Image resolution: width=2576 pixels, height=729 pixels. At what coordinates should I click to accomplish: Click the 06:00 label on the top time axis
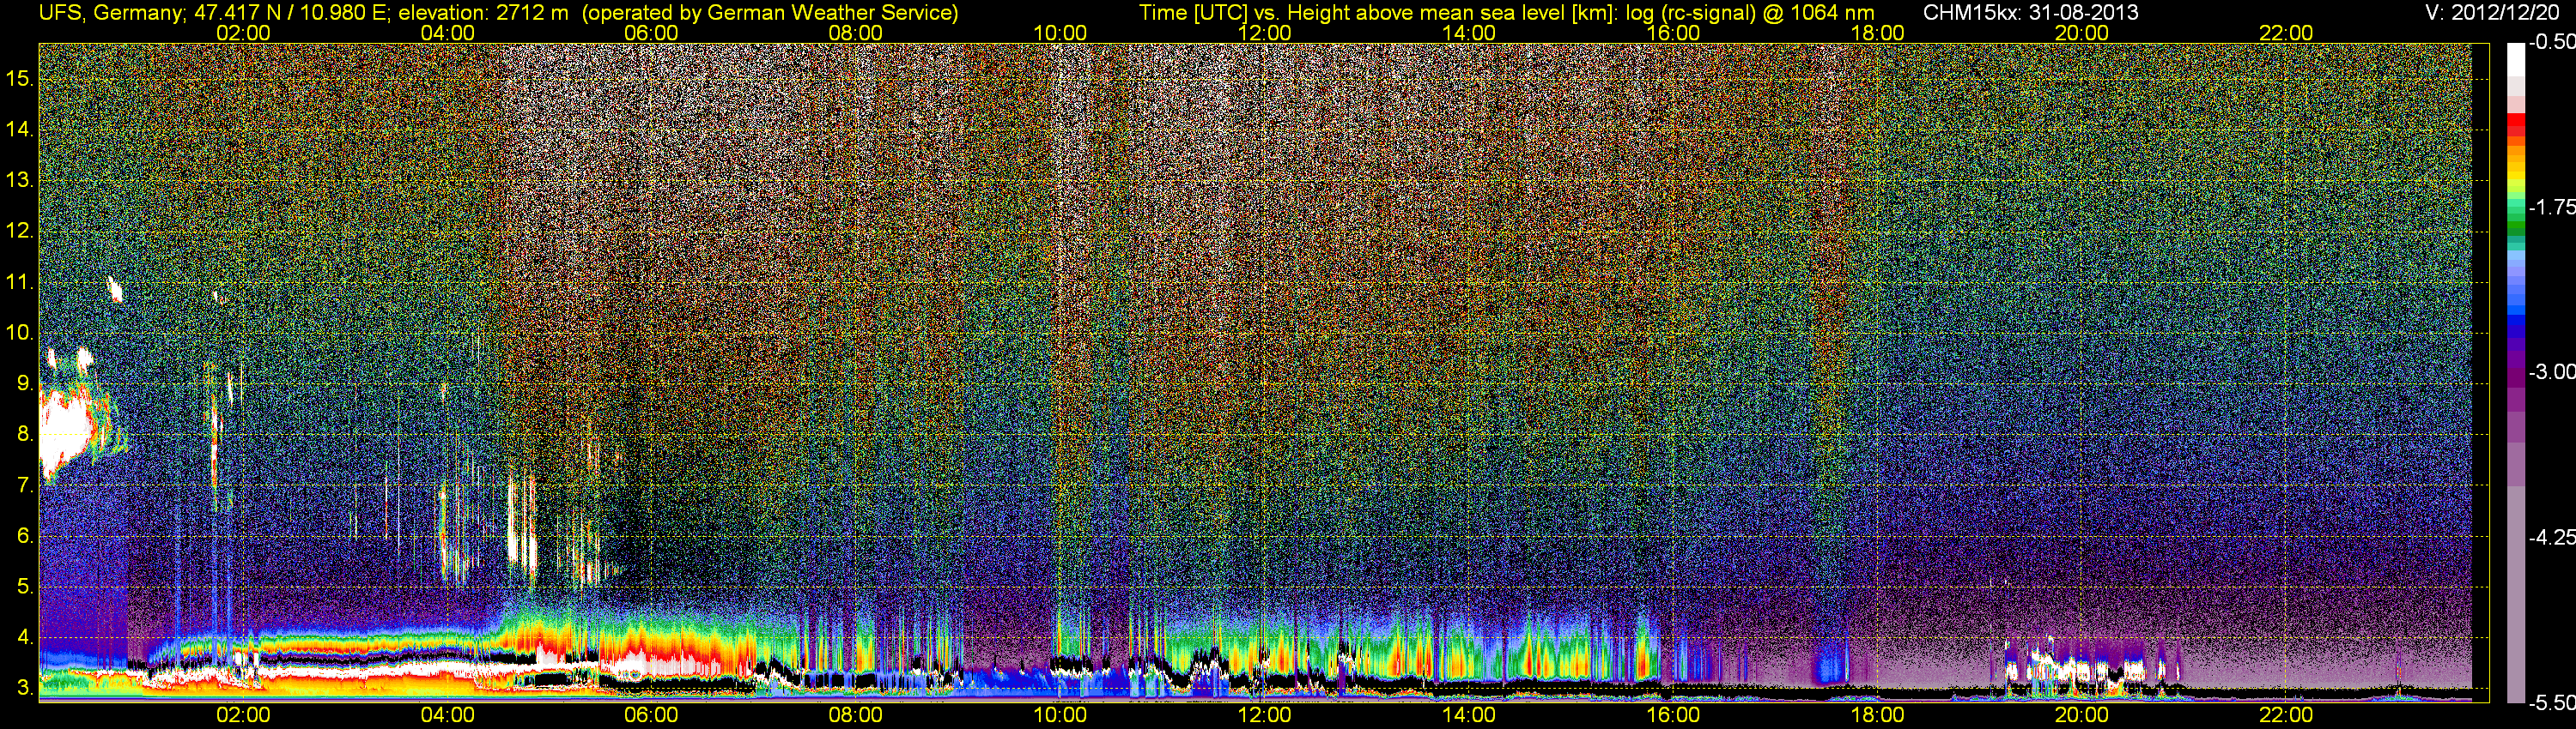click(651, 33)
